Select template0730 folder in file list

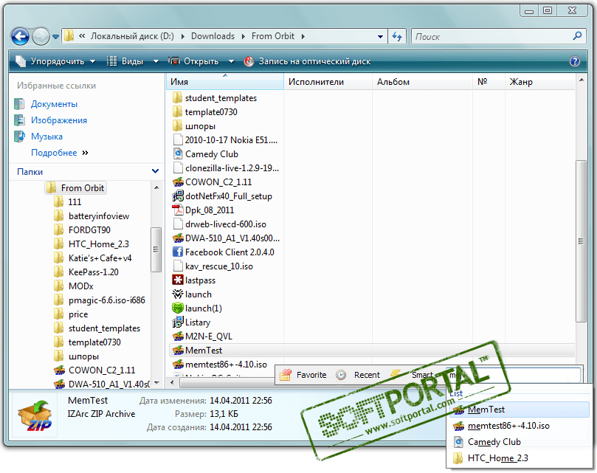click(x=211, y=112)
